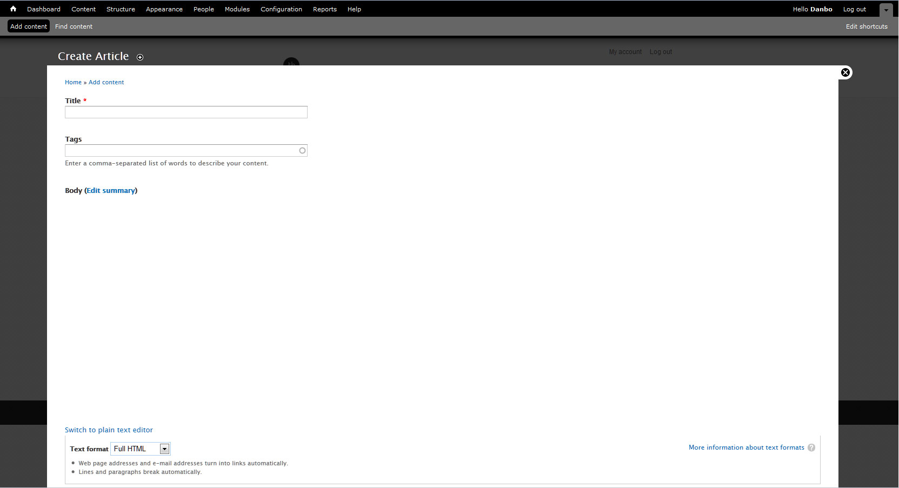Click the Home breadcrumb link
The width and height of the screenshot is (899, 488).
pos(73,82)
